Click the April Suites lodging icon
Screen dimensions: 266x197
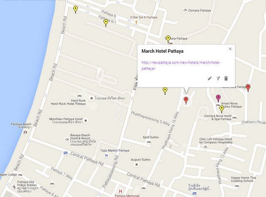pos(149,142)
